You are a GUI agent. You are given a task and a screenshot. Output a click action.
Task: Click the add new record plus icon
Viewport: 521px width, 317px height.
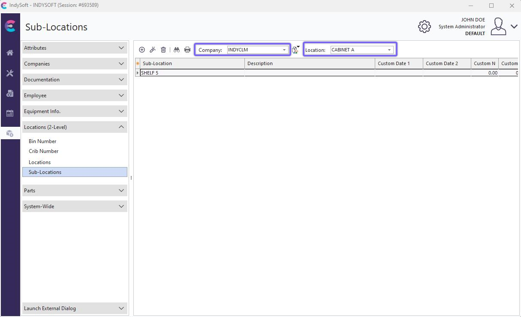(x=142, y=50)
